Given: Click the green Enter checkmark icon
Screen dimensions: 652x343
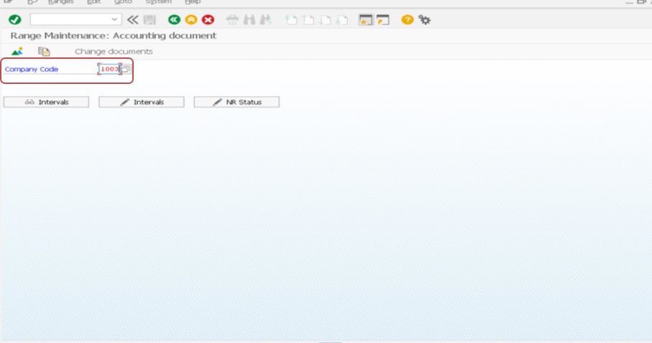Looking at the screenshot, I should (15, 19).
